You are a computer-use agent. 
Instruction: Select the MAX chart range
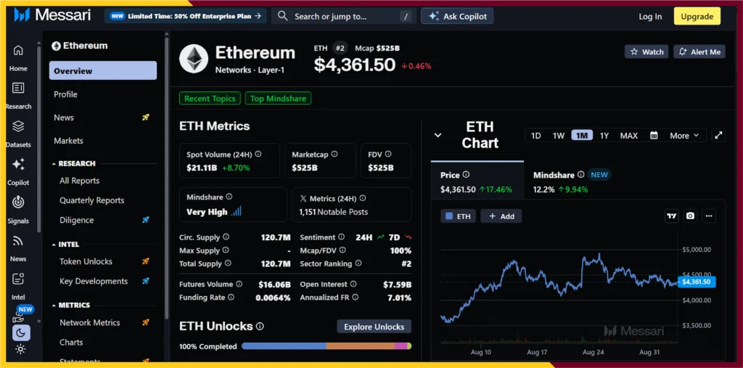click(629, 136)
